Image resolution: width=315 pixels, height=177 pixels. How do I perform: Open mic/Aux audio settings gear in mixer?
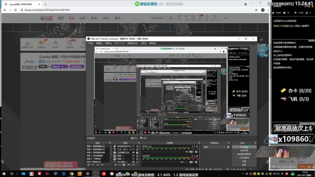tap(196, 152)
